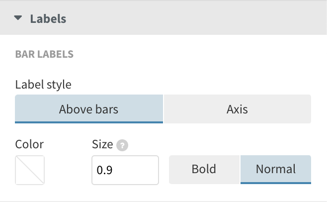Choose Normal font weight for labels
327x202 pixels.
(275, 169)
